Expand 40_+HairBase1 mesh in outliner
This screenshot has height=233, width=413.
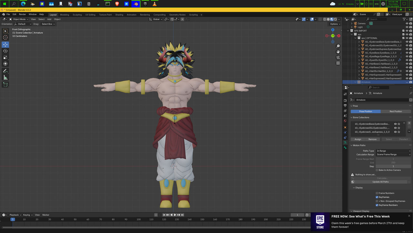click(359, 64)
